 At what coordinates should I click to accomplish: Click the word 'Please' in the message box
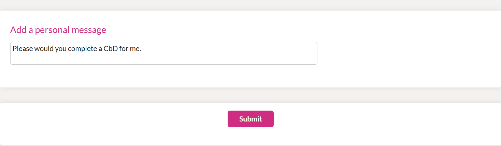(23, 49)
